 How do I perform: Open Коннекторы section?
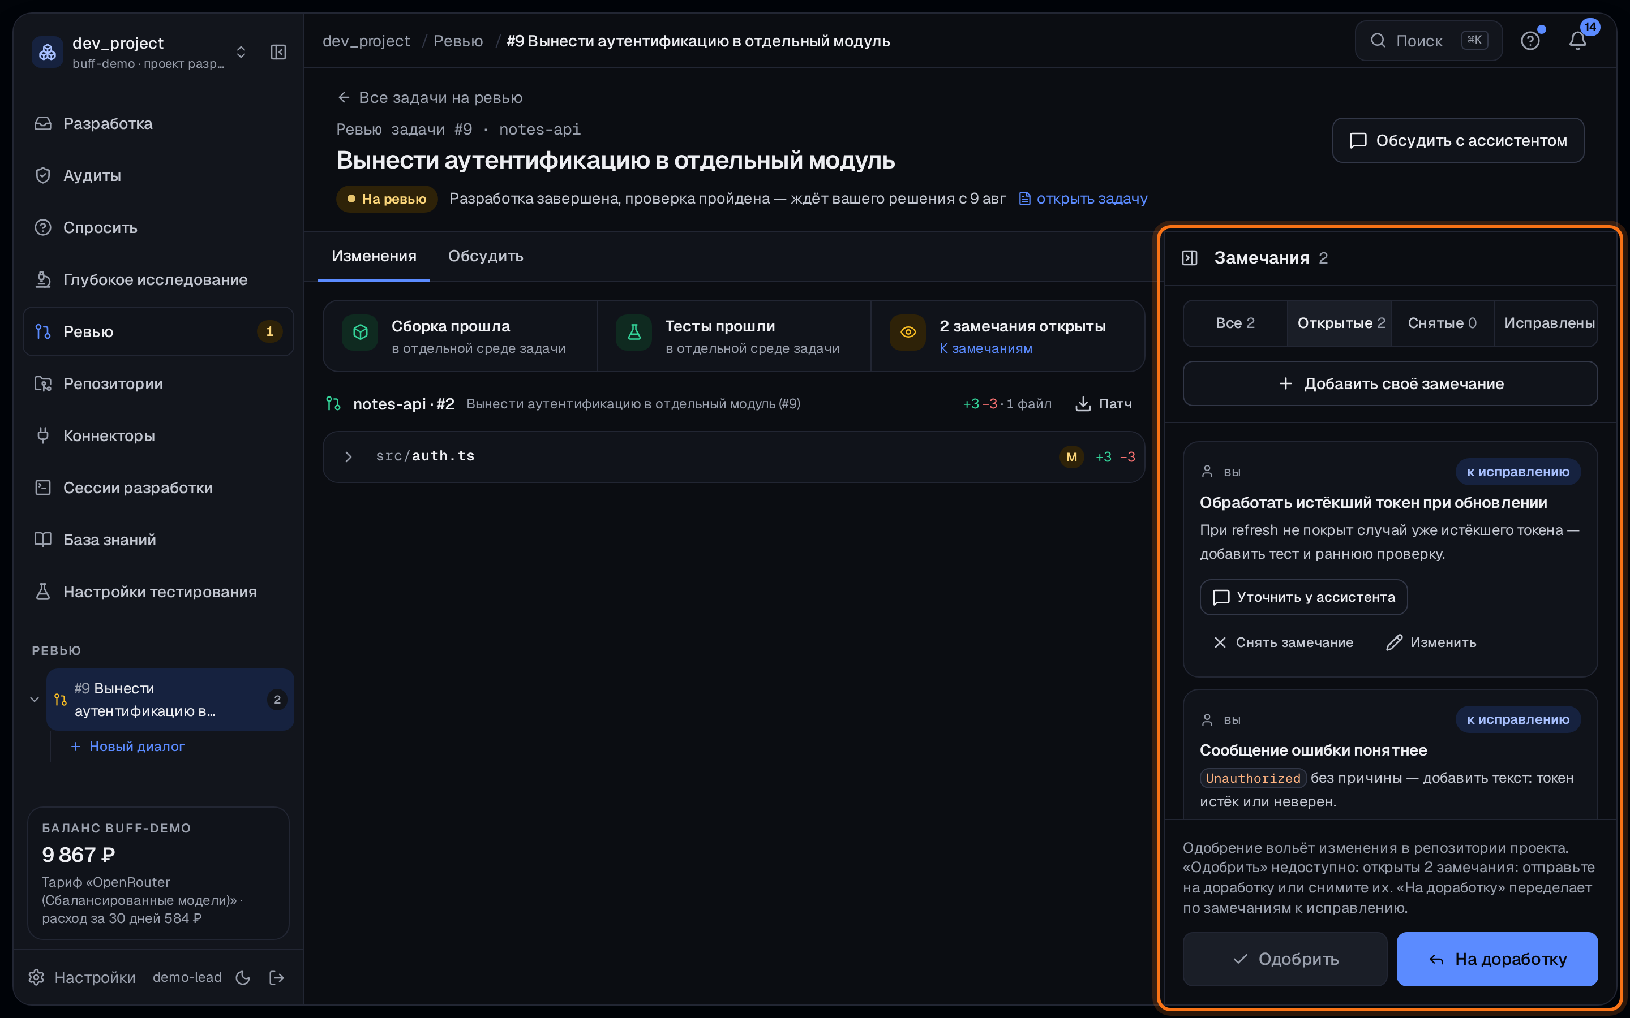pyautogui.click(x=158, y=435)
